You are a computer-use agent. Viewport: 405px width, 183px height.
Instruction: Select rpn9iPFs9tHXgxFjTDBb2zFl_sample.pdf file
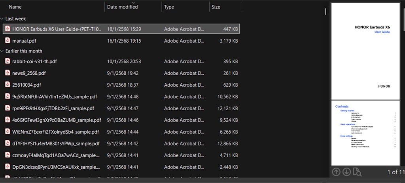(x=53, y=108)
